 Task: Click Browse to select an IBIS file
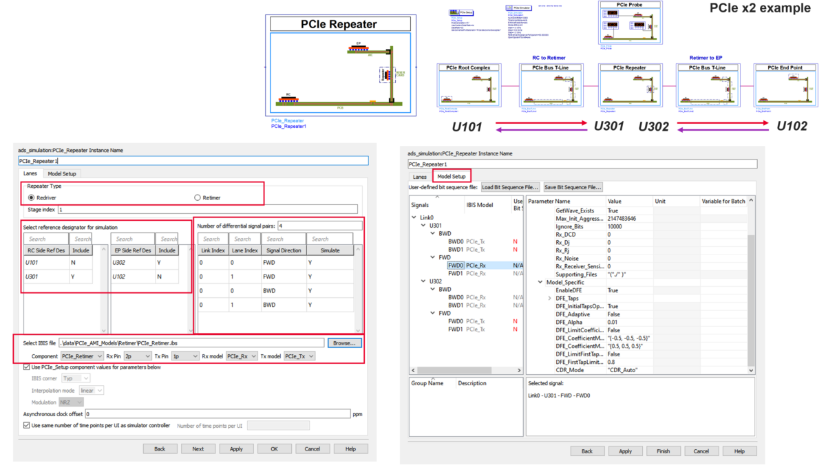[x=344, y=342]
